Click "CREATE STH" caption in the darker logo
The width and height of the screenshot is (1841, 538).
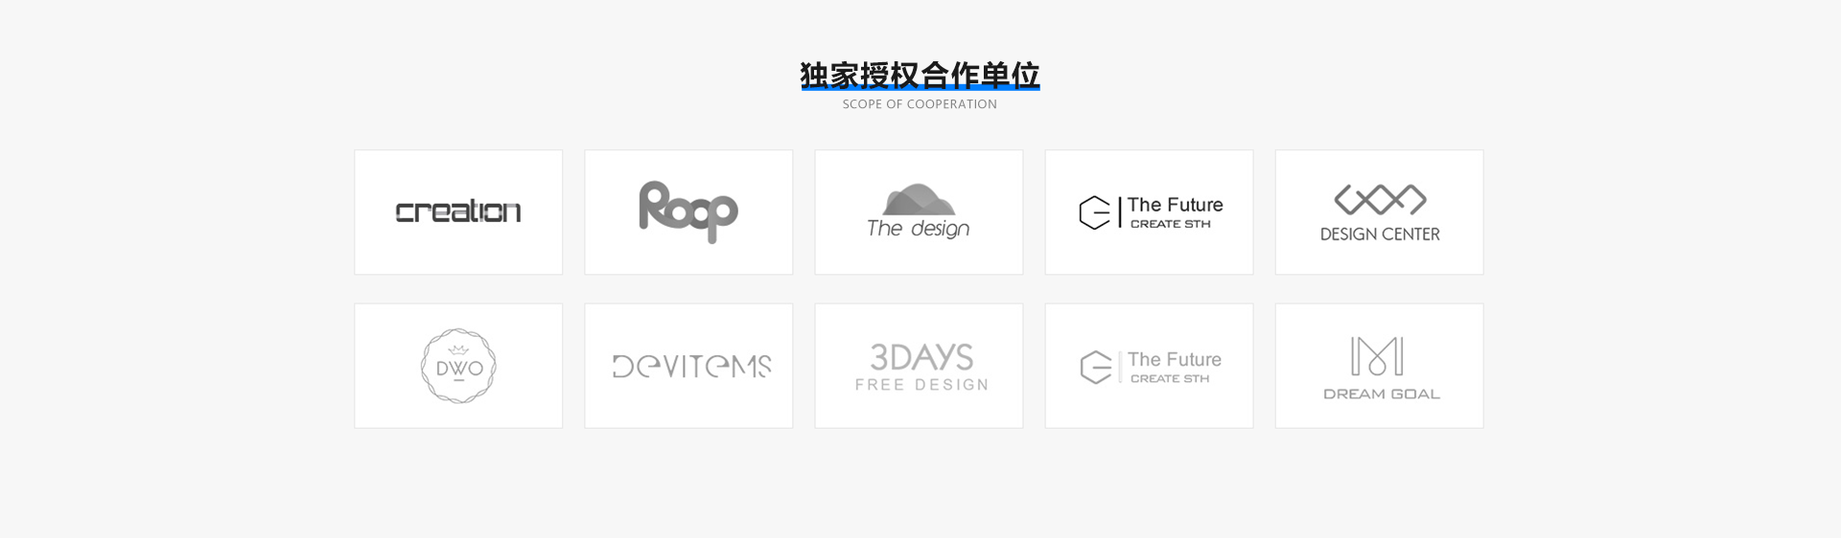(1170, 224)
